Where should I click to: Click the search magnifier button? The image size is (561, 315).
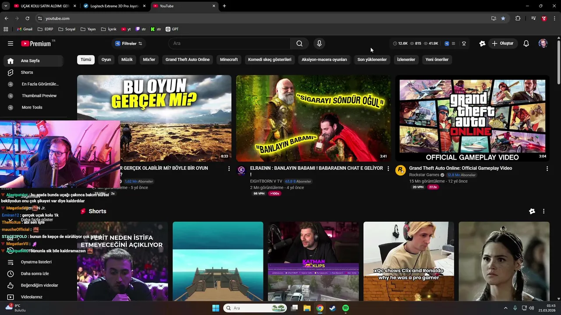(x=299, y=43)
